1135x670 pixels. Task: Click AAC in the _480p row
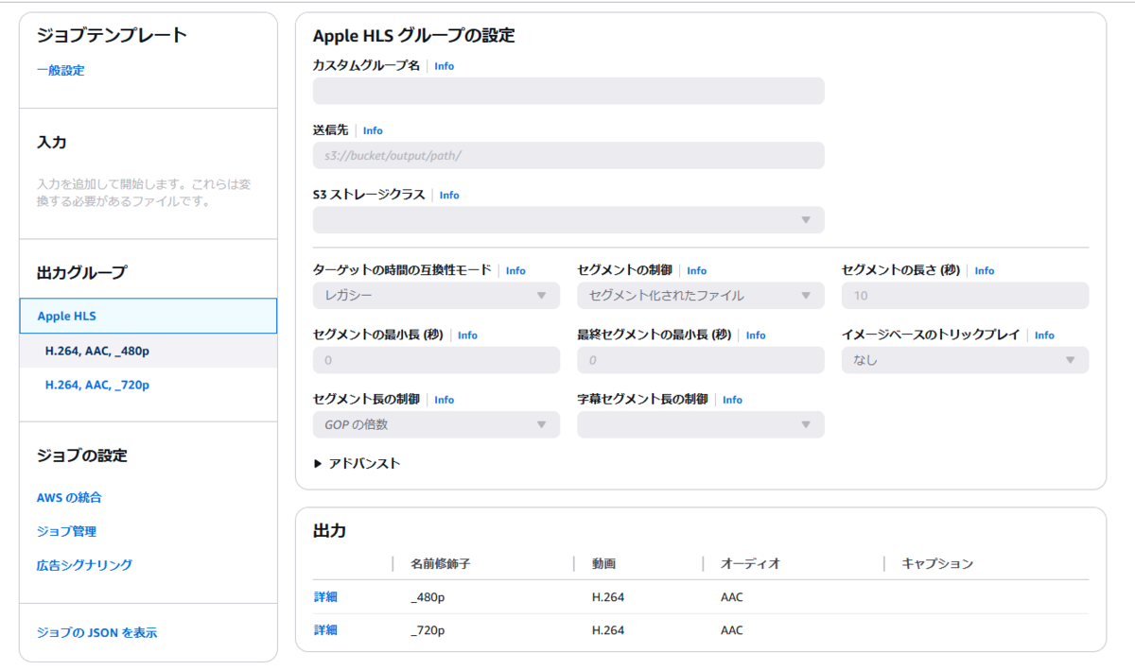(x=732, y=596)
